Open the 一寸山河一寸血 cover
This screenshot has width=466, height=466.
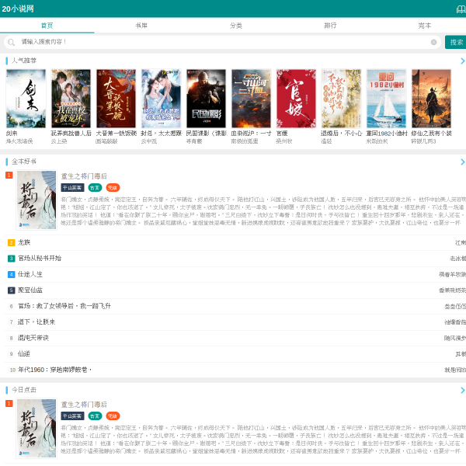251,99
